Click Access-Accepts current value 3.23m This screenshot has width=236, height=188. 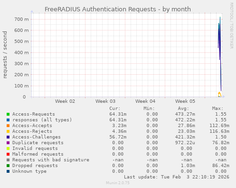pyautogui.click(x=119, y=126)
